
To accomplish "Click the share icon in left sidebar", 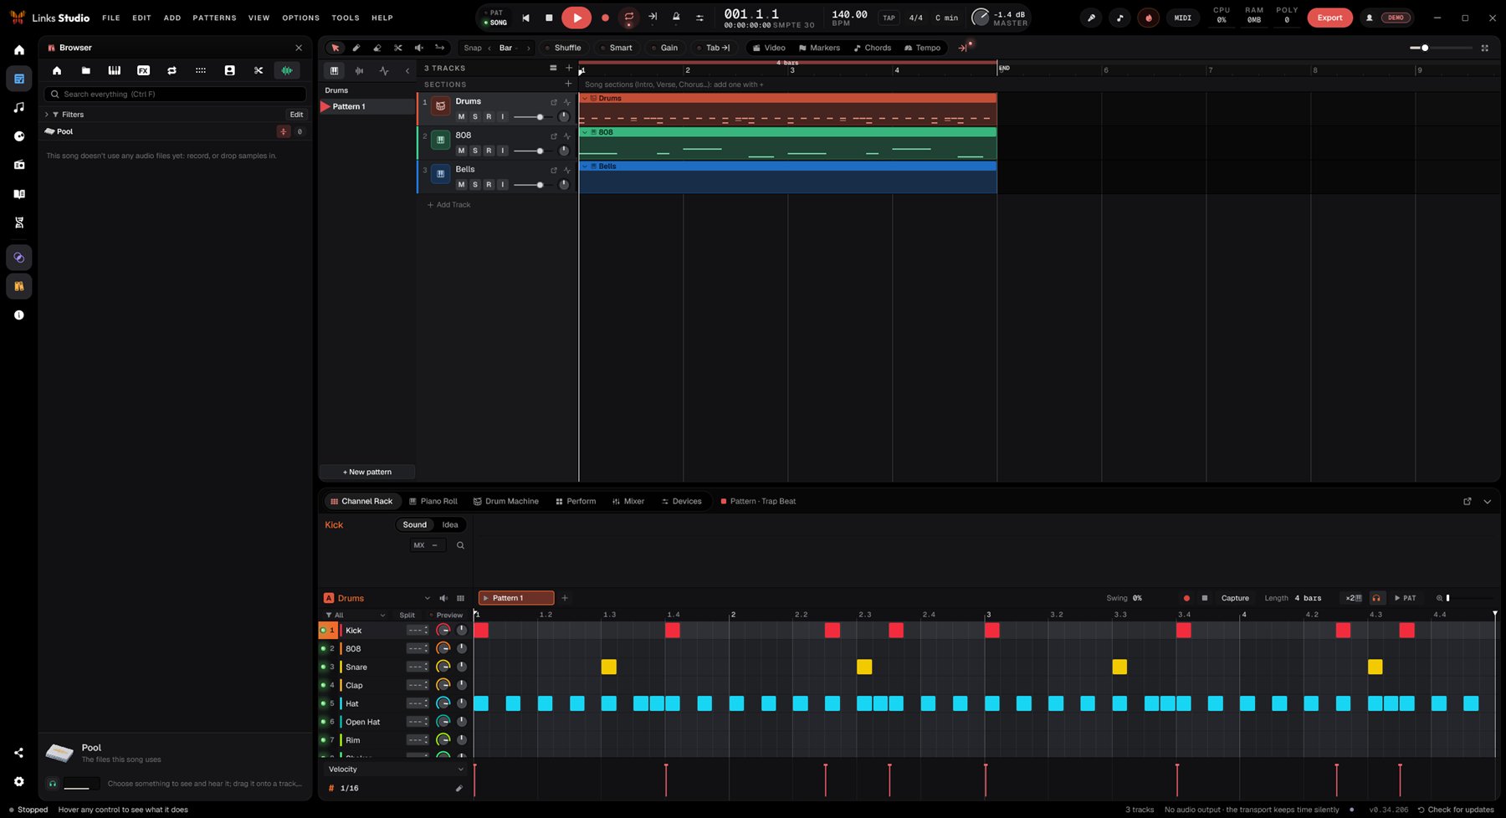I will point(19,753).
